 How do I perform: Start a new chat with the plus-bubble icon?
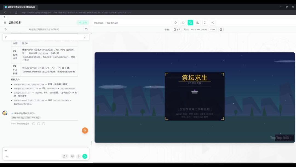tap(86, 29)
